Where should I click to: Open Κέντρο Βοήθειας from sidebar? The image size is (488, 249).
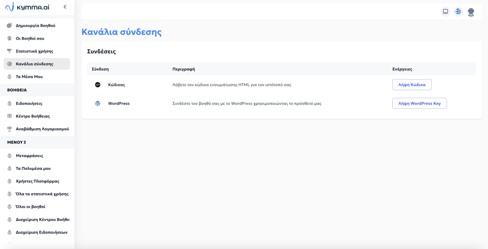coord(32,116)
